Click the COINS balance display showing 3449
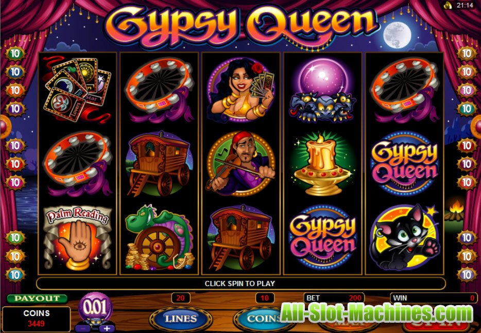This screenshot has width=481, height=333. point(36,319)
